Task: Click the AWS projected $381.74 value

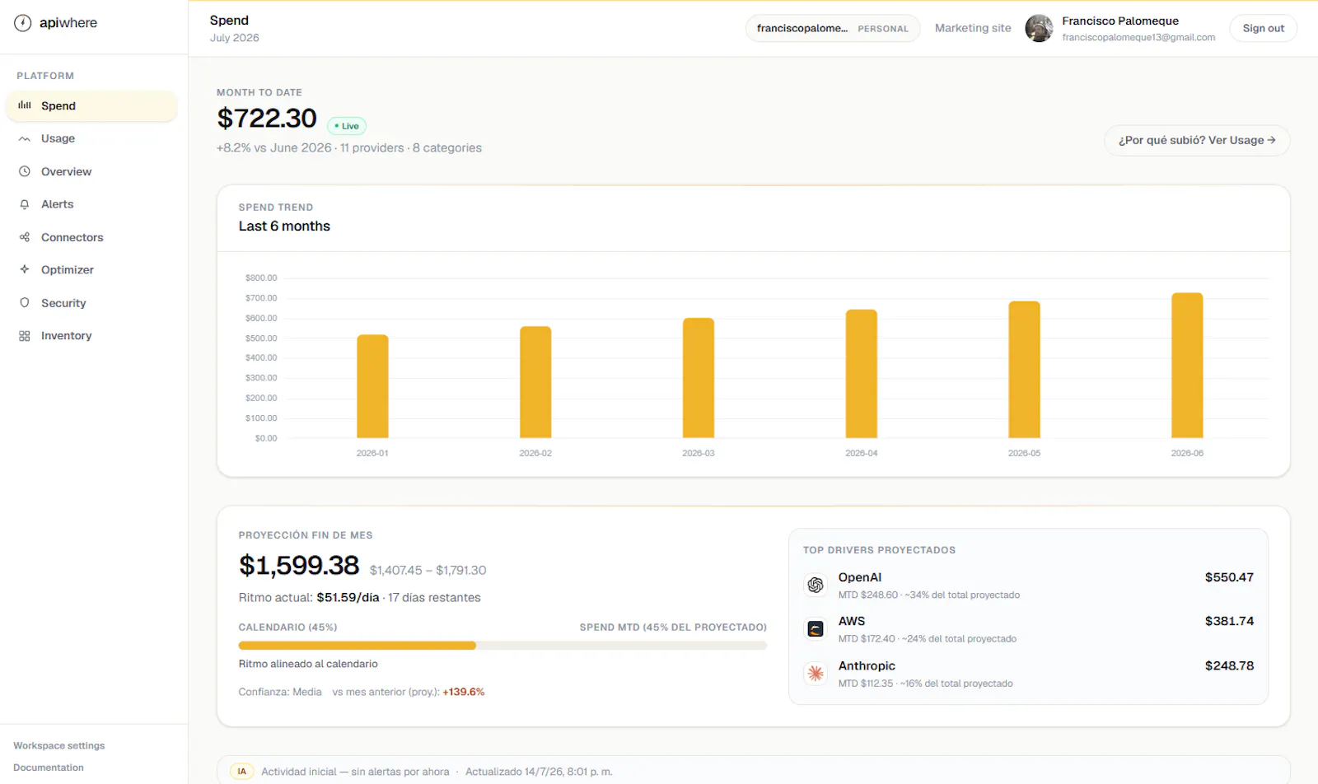Action: coord(1229,621)
